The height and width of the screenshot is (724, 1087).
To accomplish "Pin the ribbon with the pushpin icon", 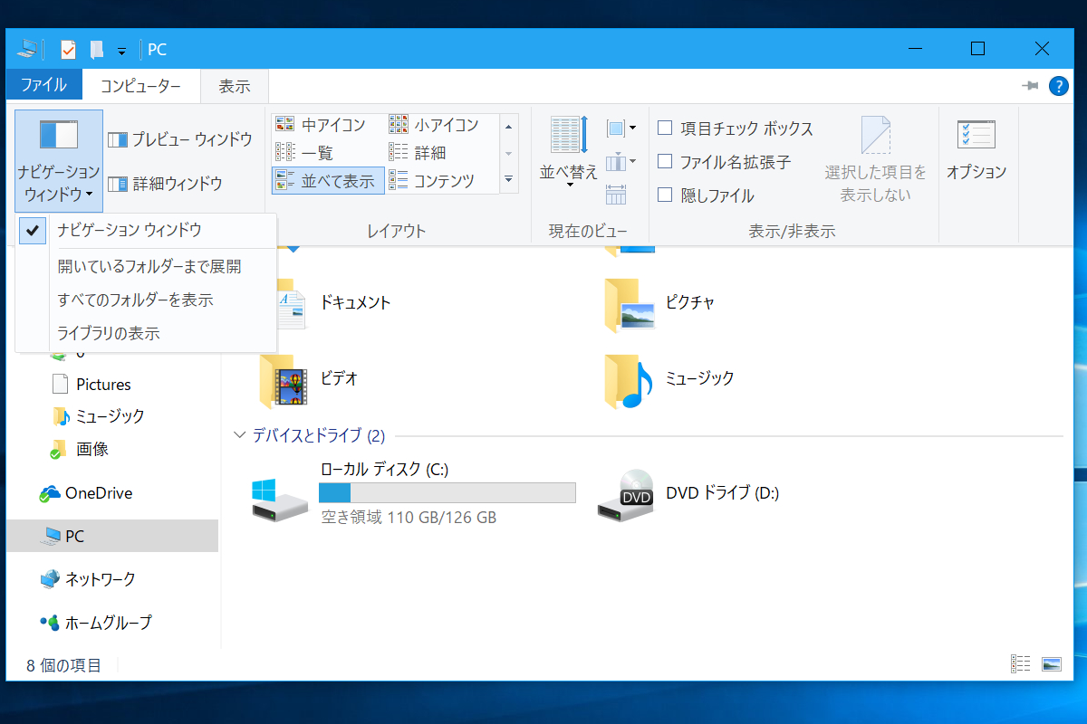I will [x=1030, y=85].
